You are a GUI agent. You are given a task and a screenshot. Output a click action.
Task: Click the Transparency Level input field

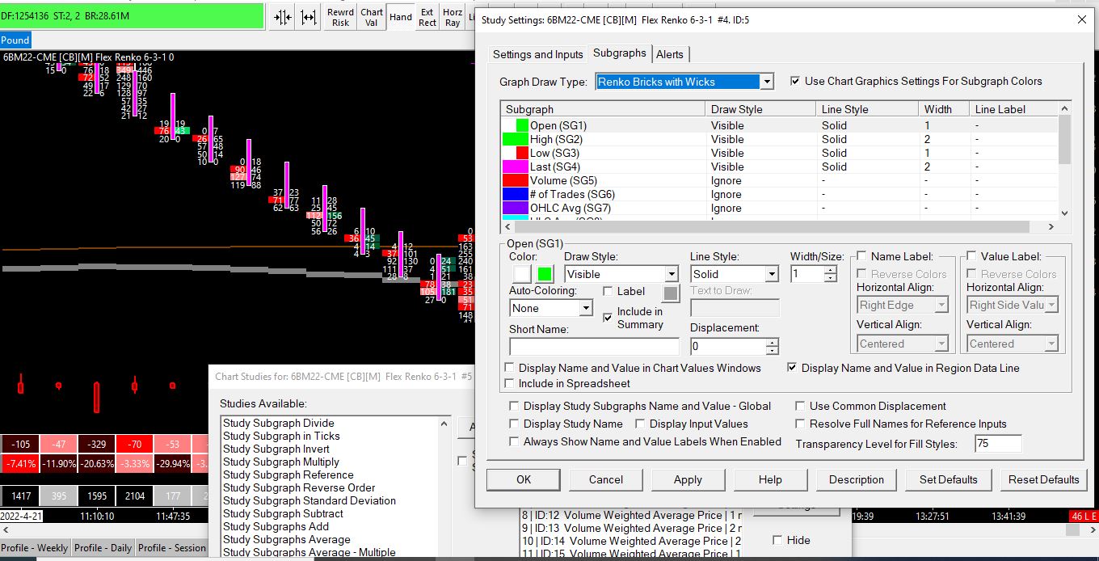click(x=997, y=443)
